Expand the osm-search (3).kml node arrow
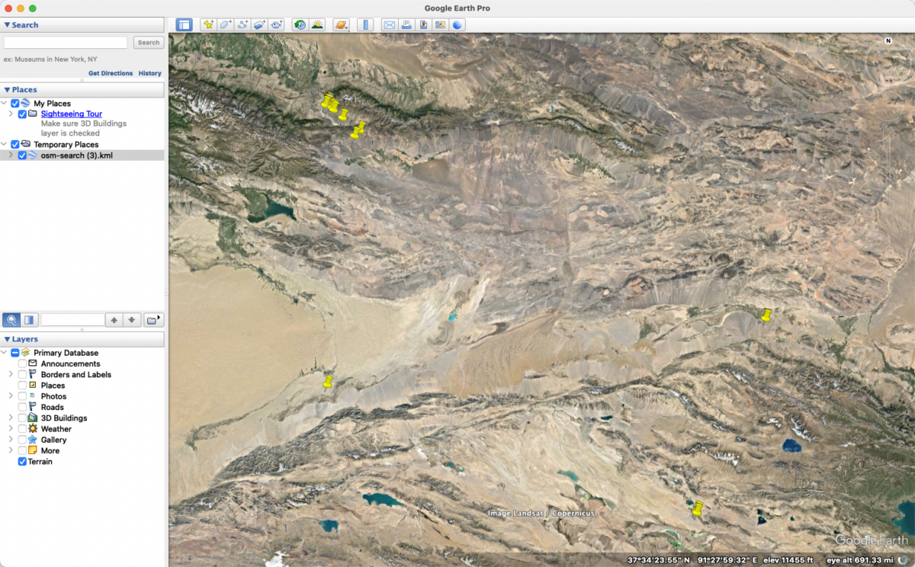This screenshot has height=567, width=915. pyautogui.click(x=11, y=155)
